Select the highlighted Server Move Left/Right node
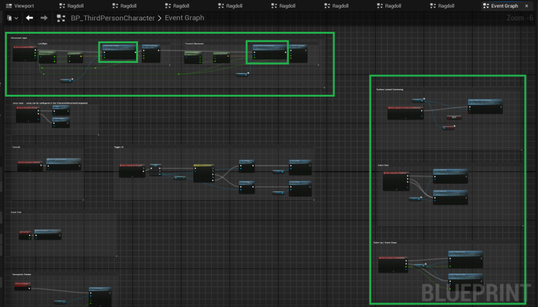This screenshot has height=307, width=538. click(x=118, y=51)
